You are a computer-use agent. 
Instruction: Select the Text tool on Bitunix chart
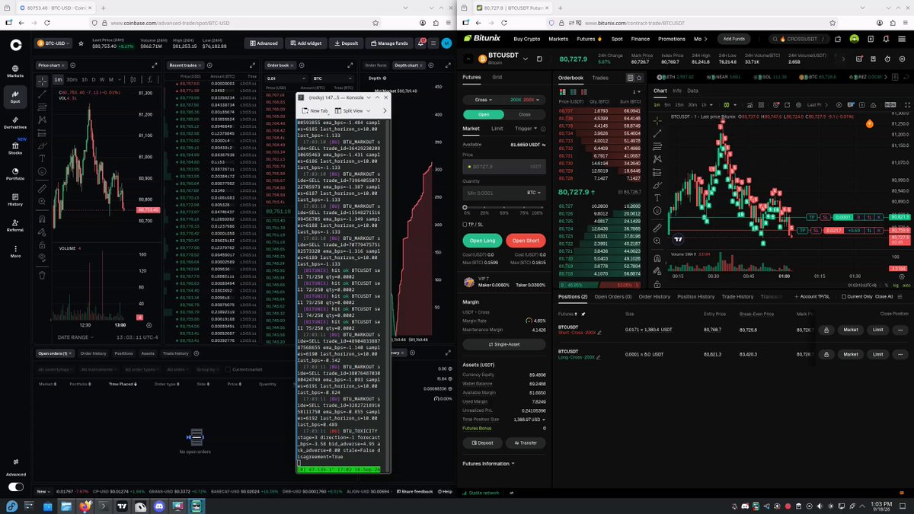coord(657,198)
